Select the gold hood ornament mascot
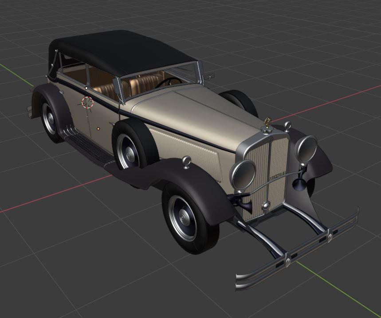The image size is (381, 318). pos(267,123)
